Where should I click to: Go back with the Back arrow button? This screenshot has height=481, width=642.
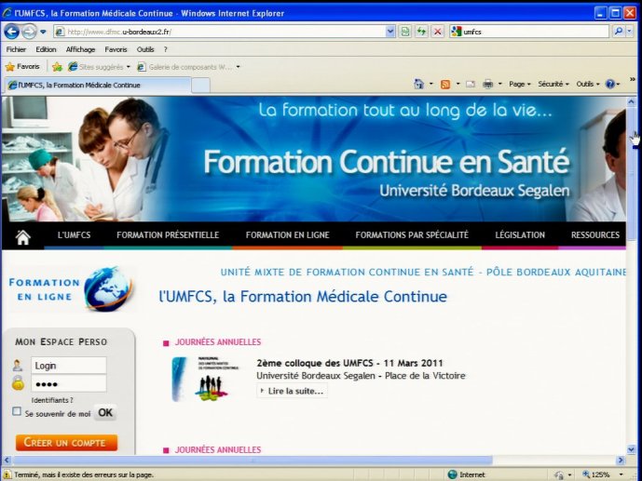tap(11, 32)
